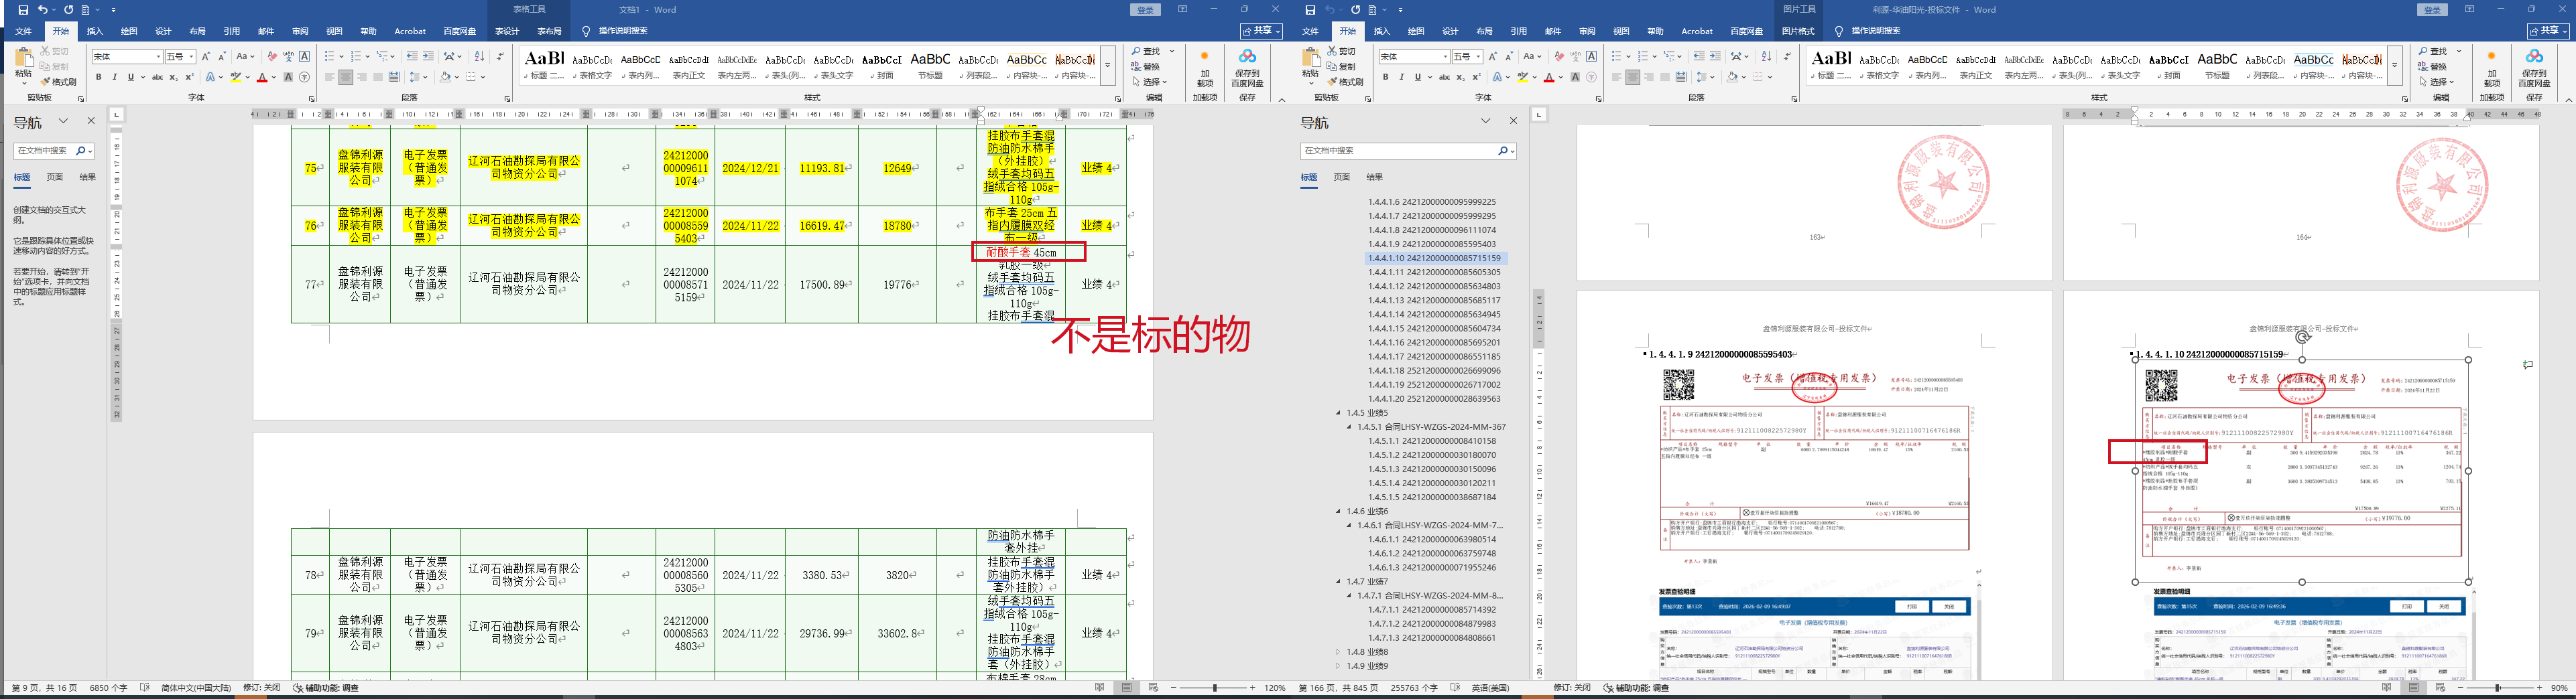Close the navigation pane in left window

tap(91, 121)
